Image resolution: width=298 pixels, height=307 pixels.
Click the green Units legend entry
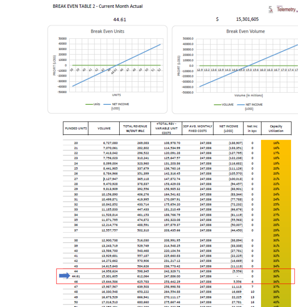[93, 104]
